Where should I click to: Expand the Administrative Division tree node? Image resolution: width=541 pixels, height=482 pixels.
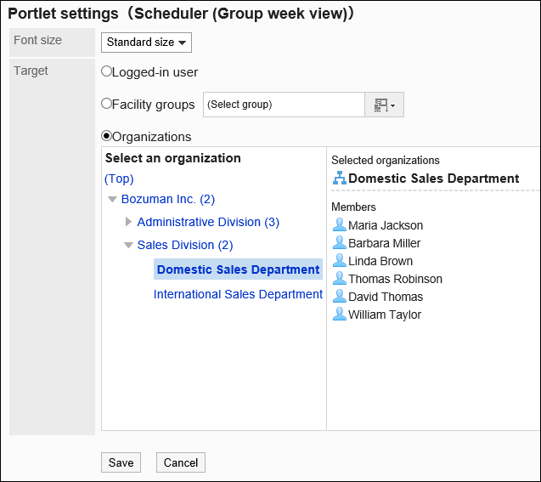tap(129, 222)
